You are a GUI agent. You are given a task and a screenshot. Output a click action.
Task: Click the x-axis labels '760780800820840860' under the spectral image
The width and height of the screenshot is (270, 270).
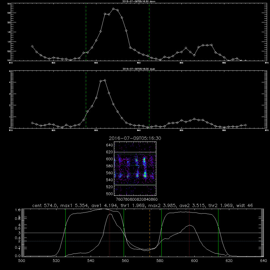[137, 200]
